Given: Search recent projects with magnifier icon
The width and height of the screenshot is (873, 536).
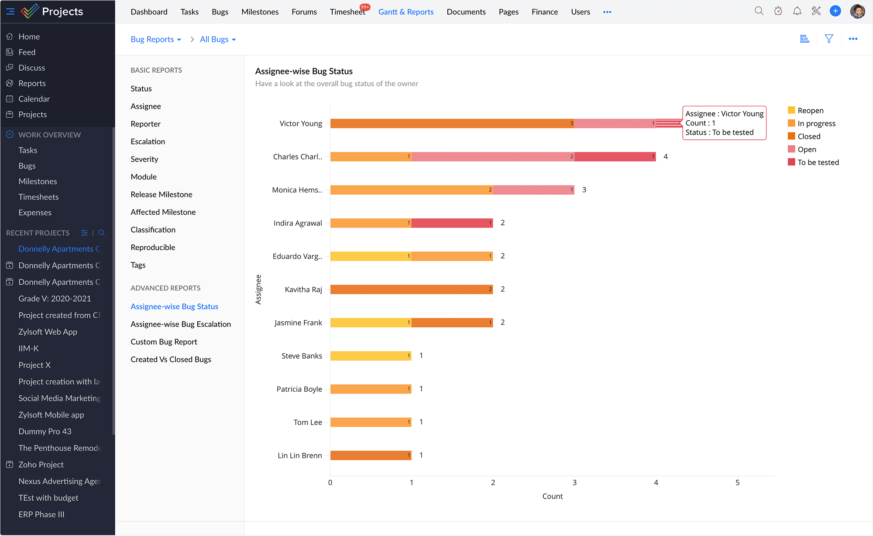Looking at the screenshot, I should (x=101, y=233).
